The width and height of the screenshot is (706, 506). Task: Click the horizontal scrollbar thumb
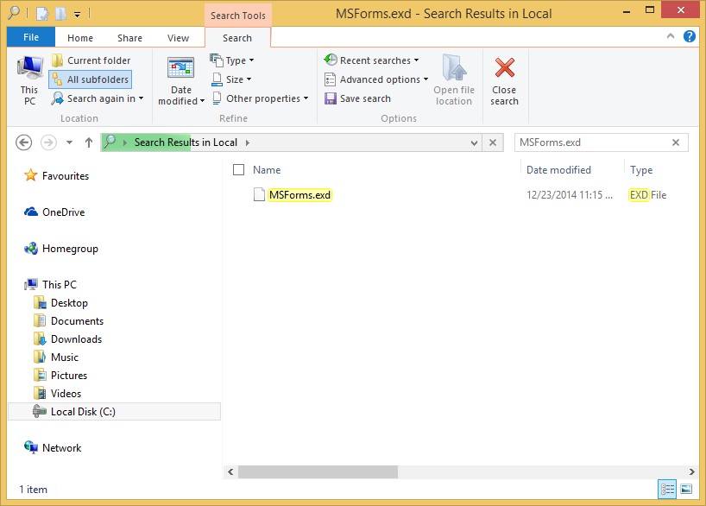click(318, 471)
